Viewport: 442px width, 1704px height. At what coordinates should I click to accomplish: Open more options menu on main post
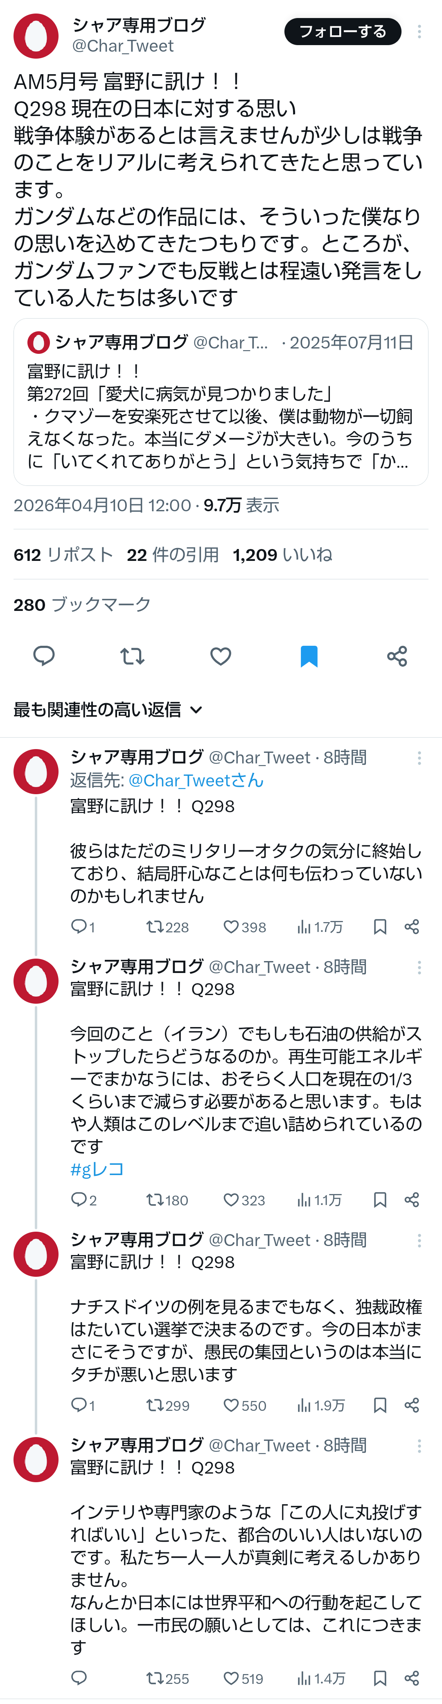(419, 32)
